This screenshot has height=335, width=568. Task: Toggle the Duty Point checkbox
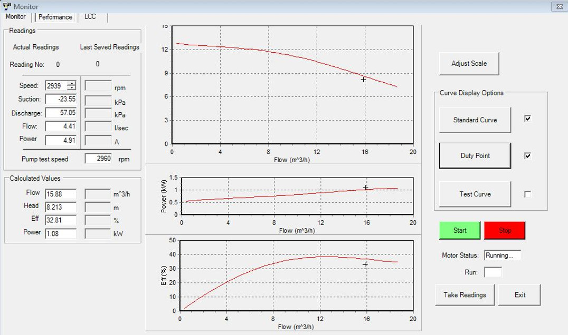click(x=527, y=155)
